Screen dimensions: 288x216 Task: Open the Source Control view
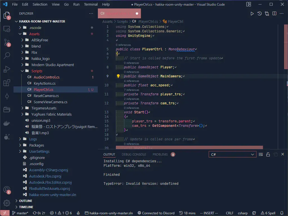(x=7, y=42)
